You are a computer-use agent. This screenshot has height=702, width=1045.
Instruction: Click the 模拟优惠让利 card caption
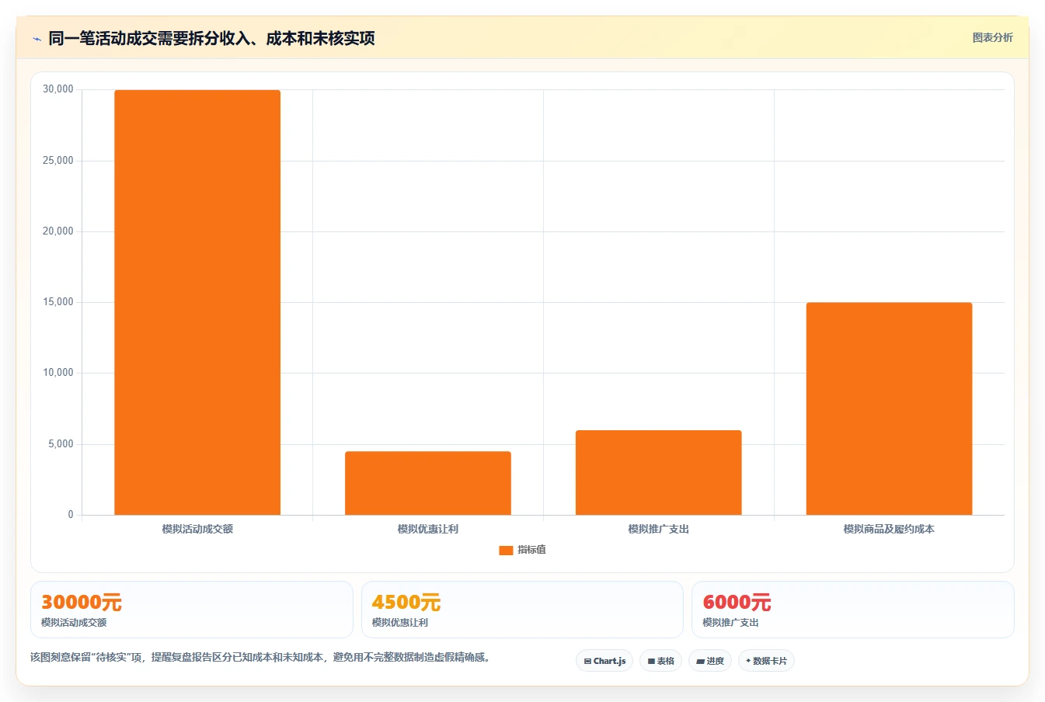pos(400,623)
